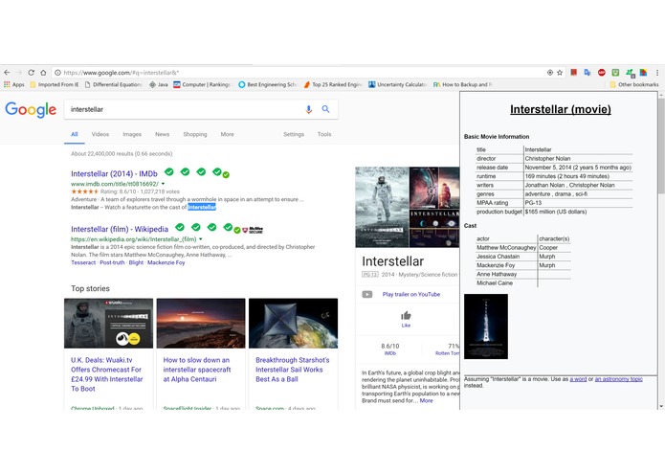Click the astronaut Interstellar poster image
The image size is (665, 473).
382,207
